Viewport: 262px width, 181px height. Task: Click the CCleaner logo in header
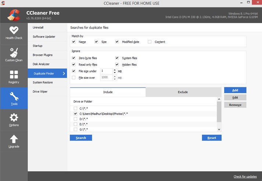[14, 15]
